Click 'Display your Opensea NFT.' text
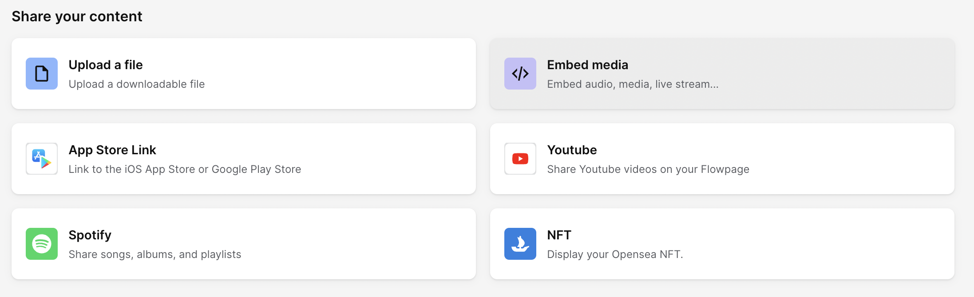Screen dimensions: 974x297 [x=615, y=254]
